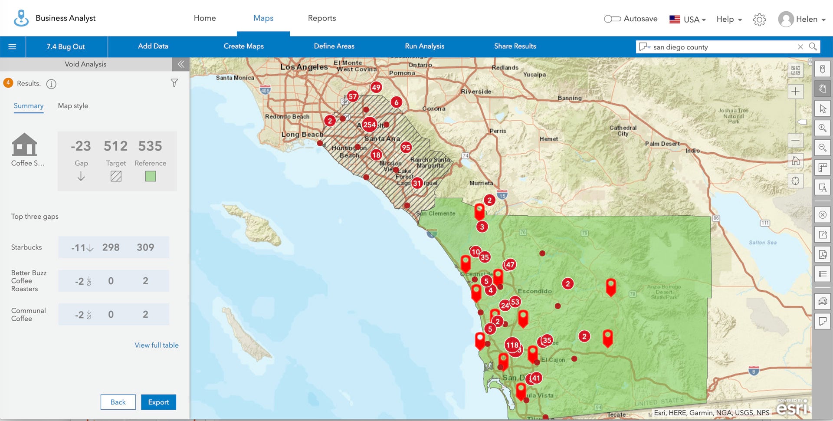Switch to the Summary tab
The image size is (833, 421).
click(x=29, y=106)
